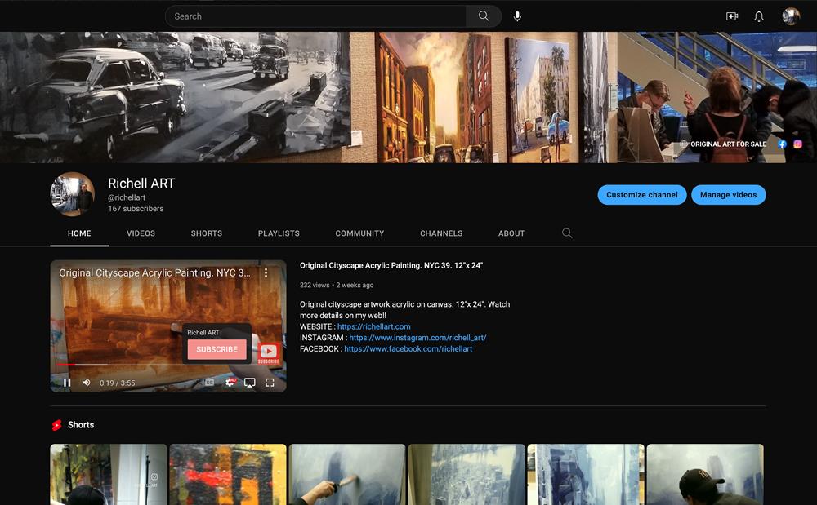
Task: Click the red YouTube subscribe watermark
Action: (268, 353)
